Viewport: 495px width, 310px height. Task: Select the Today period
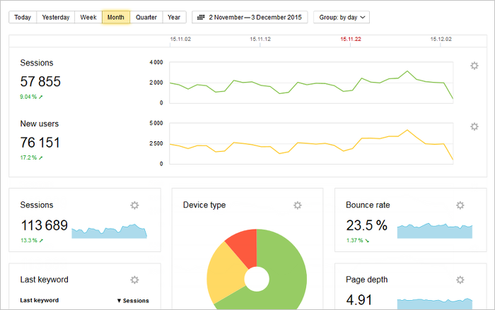[x=23, y=17]
